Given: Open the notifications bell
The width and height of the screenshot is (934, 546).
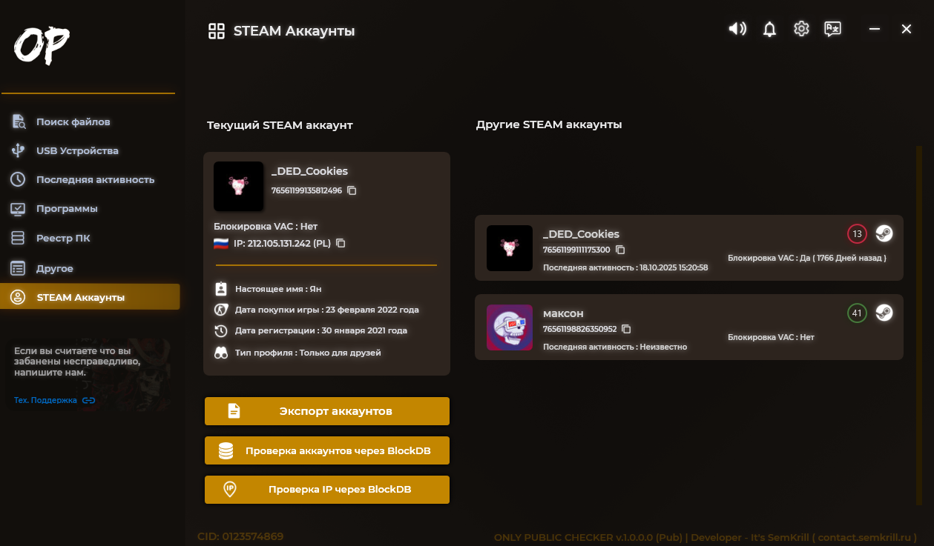Looking at the screenshot, I should 770,29.
